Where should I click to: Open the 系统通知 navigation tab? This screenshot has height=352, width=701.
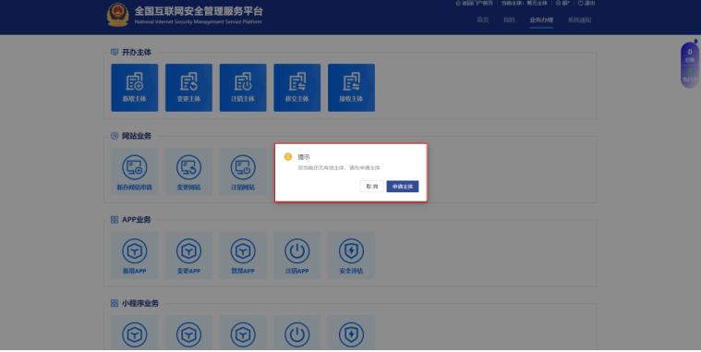tap(579, 19)
